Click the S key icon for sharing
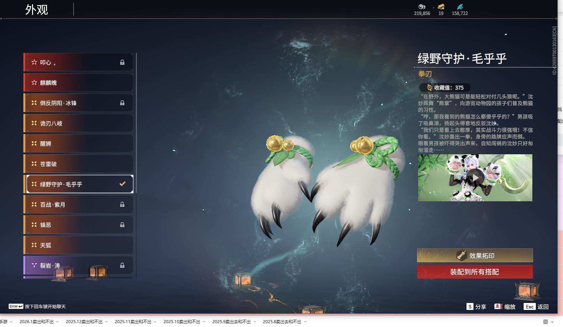This screenshot has height=327, width=563. 470,306
